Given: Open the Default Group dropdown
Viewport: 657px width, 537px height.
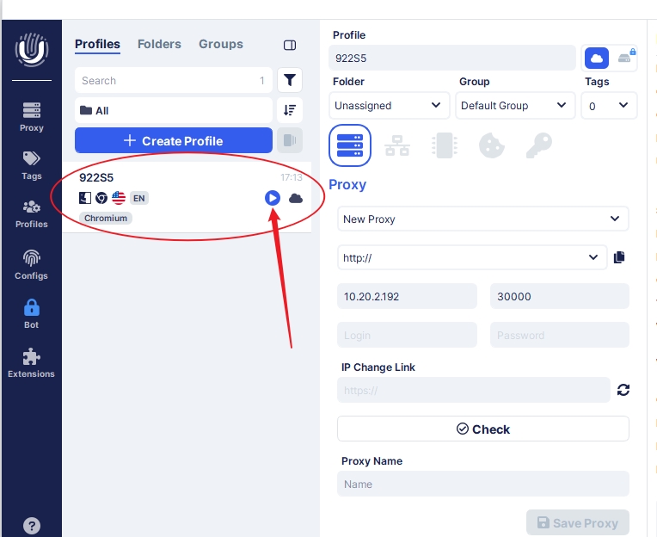Looking at the screenshot, I should pyautogui.click(x=514, y=106).
